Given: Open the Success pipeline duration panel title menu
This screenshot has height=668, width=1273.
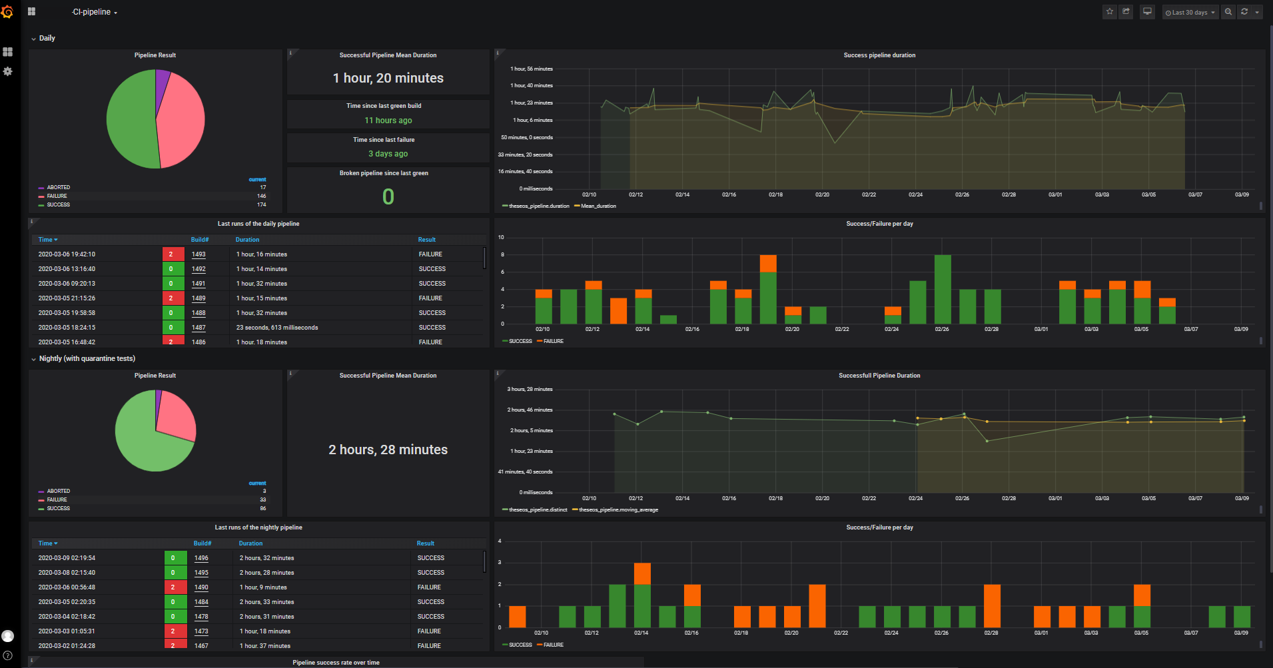Looking at the screenshot, I should click(879, 55).
